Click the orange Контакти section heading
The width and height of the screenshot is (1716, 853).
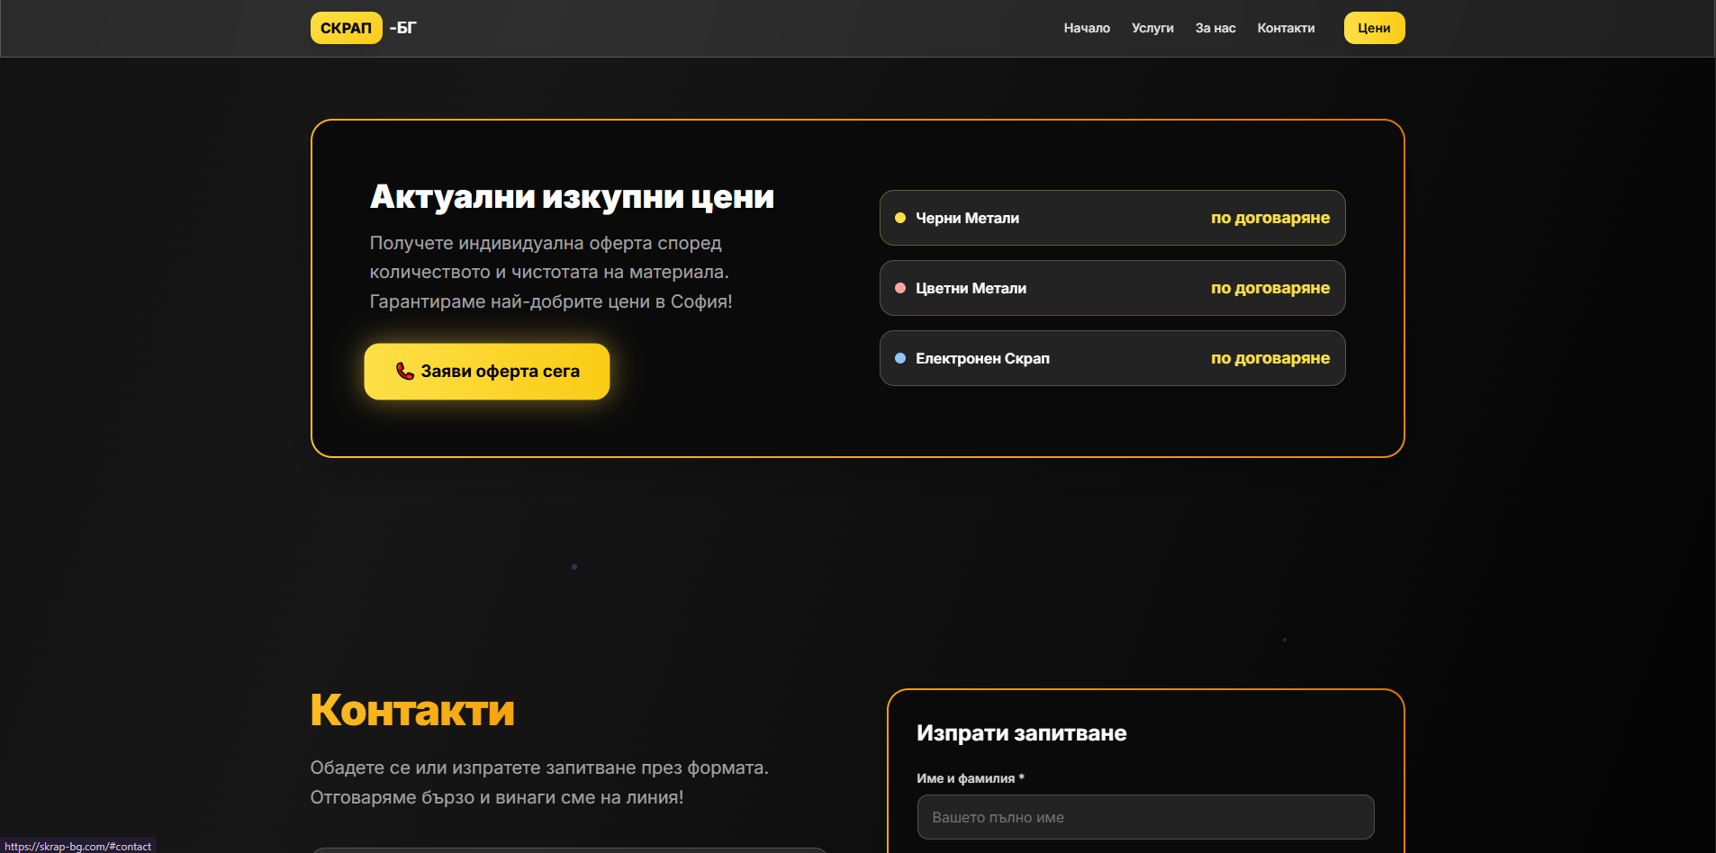412,710
